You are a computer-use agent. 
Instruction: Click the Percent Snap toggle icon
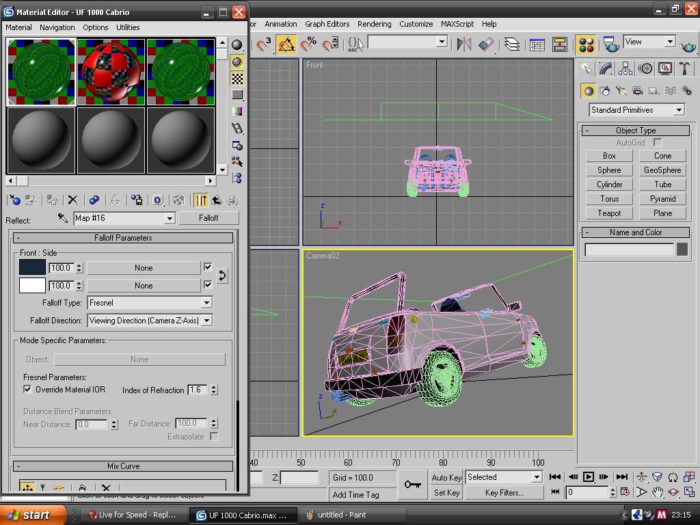308,44
